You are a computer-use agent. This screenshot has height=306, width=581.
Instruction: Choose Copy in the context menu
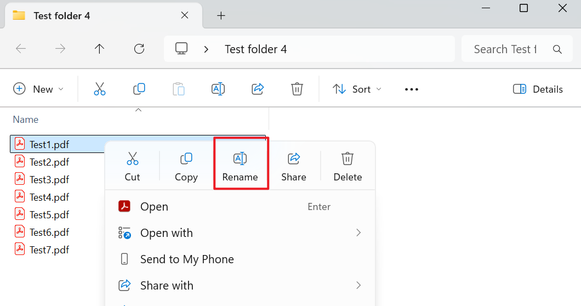coord(186,167)
